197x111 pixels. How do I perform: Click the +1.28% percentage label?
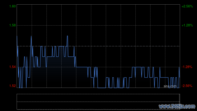[187, 25]
